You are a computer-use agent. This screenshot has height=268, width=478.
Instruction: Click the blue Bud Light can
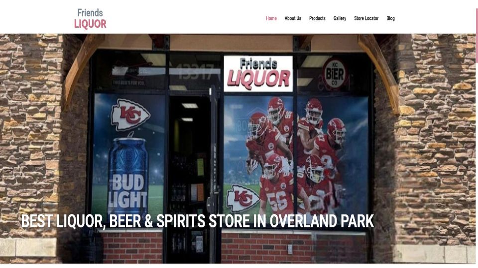click(128, 176)
